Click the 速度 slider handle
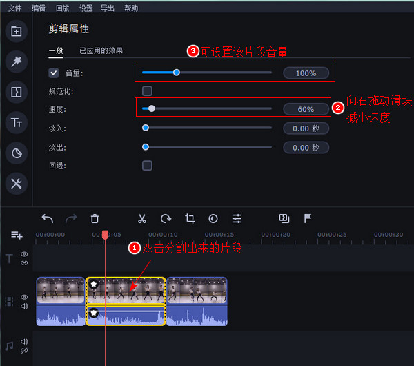 [152, 108]
